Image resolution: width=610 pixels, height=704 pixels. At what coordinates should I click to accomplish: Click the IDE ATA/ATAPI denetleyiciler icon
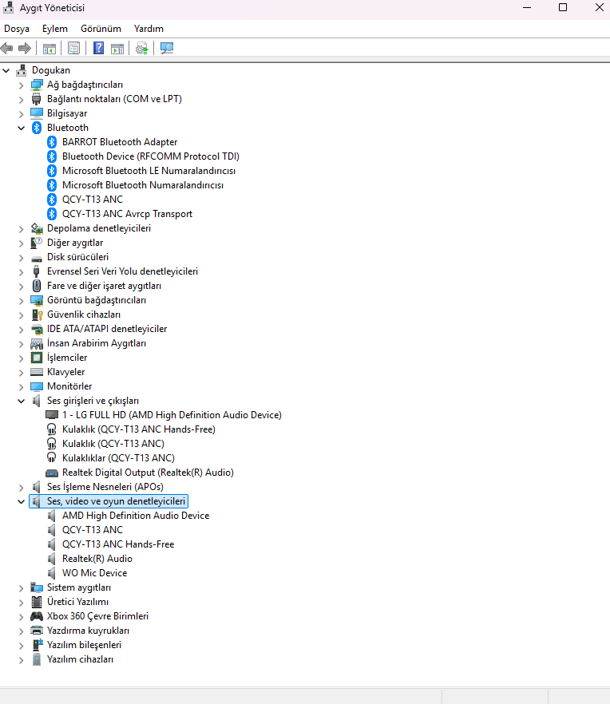pos(37,329)
